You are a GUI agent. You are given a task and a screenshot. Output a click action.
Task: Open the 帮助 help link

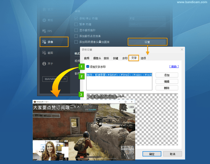tap(174, 67)
